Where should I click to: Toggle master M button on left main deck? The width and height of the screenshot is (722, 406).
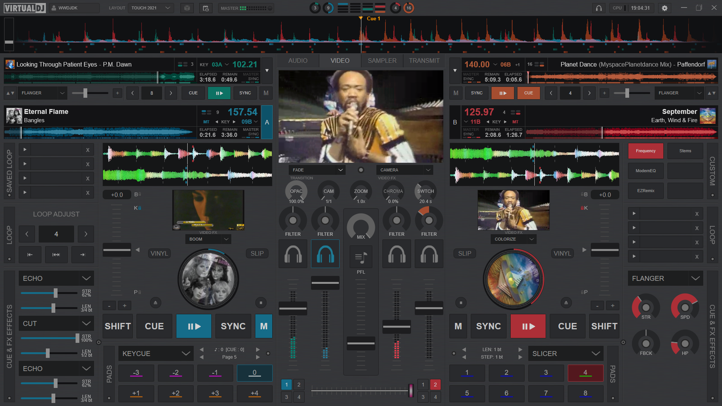264,326
